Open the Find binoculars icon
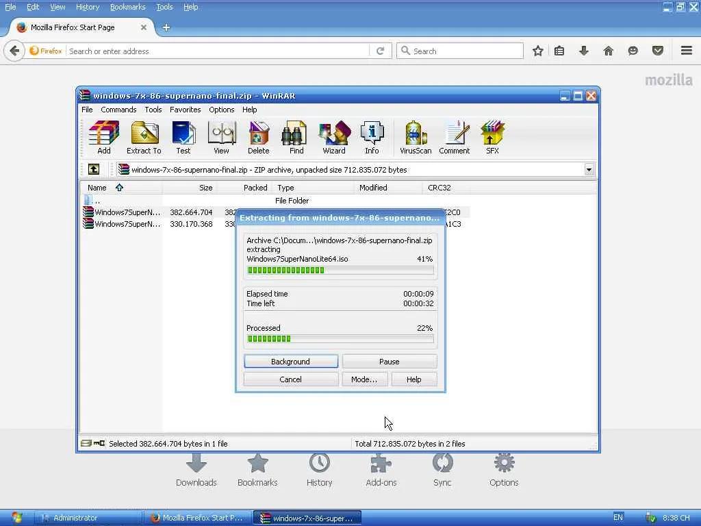701x526 pixels. tap(296, 137)
